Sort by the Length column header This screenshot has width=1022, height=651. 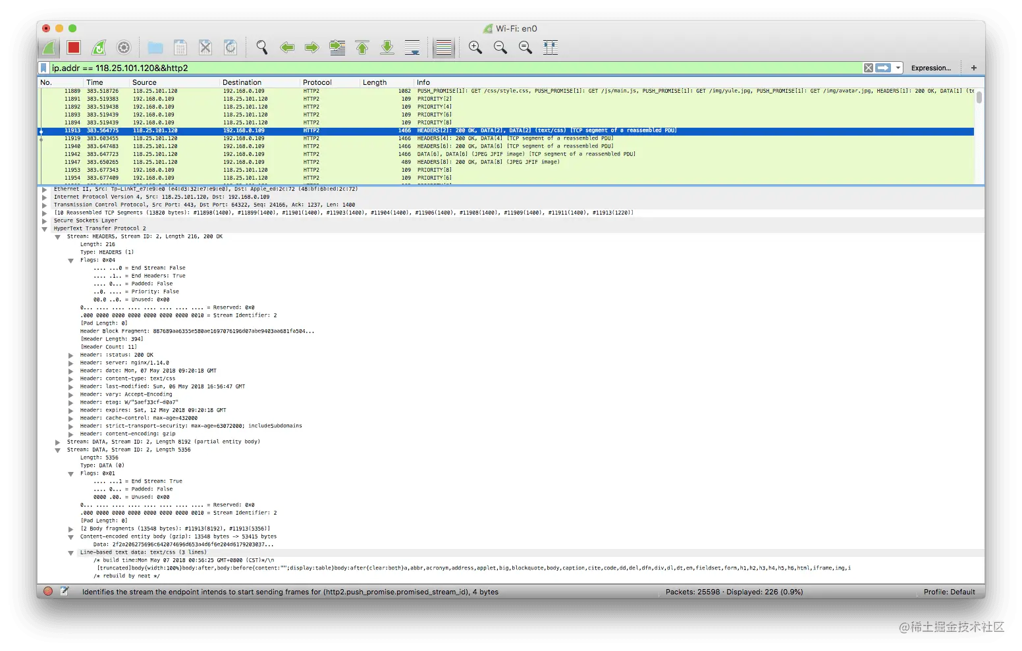(x=387, y=82)
